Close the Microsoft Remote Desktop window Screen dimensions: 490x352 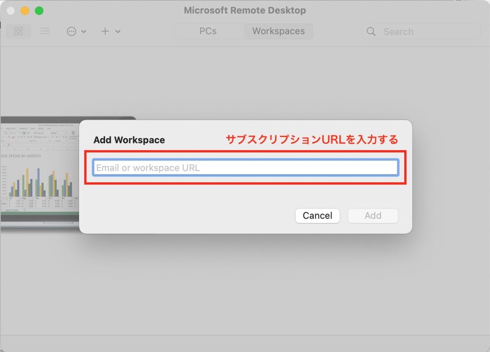pos(11,11)
